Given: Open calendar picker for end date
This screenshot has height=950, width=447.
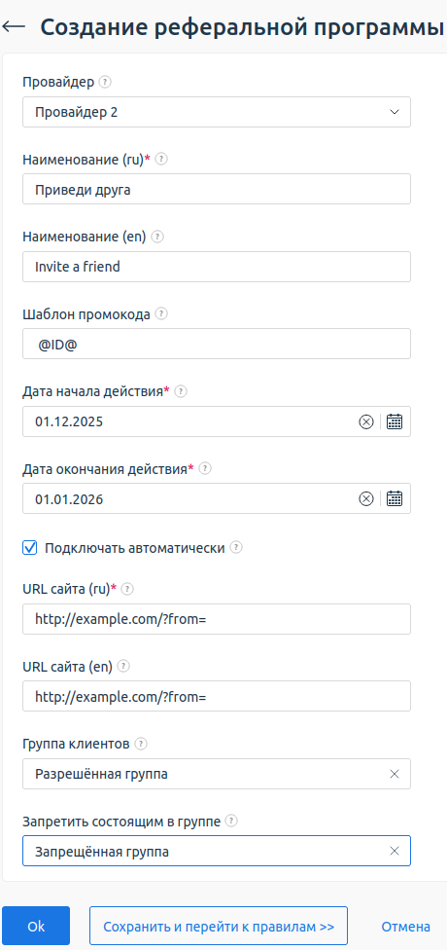Looking at the screenshot, I should [395, 498].
